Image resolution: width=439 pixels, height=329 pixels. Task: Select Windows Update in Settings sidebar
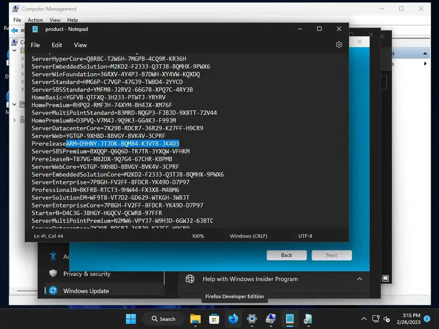104,291
